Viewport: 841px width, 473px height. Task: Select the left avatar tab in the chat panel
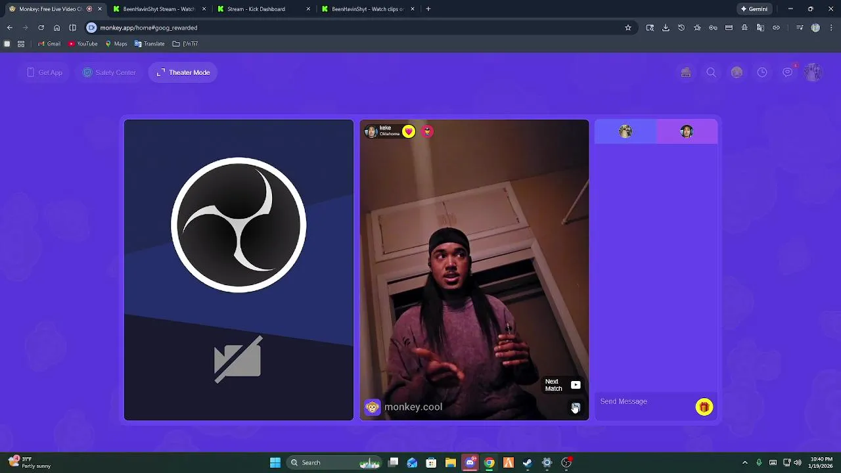point(625,131)
